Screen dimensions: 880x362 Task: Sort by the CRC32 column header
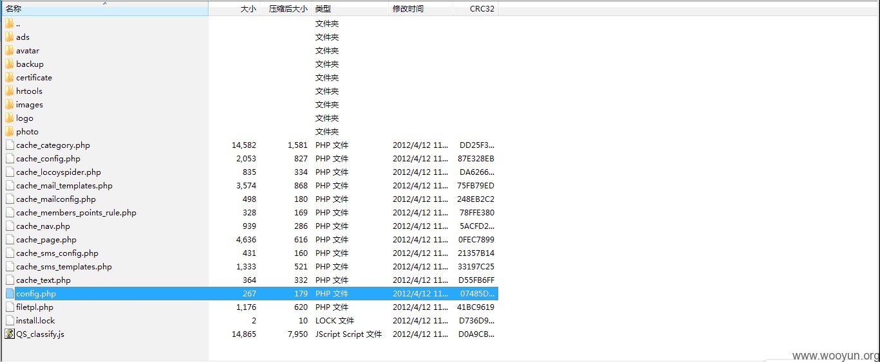(476, 8)
